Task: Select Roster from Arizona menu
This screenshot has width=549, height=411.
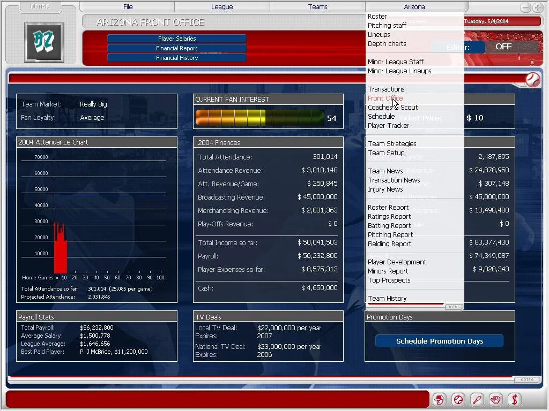Action: [377, 17]
